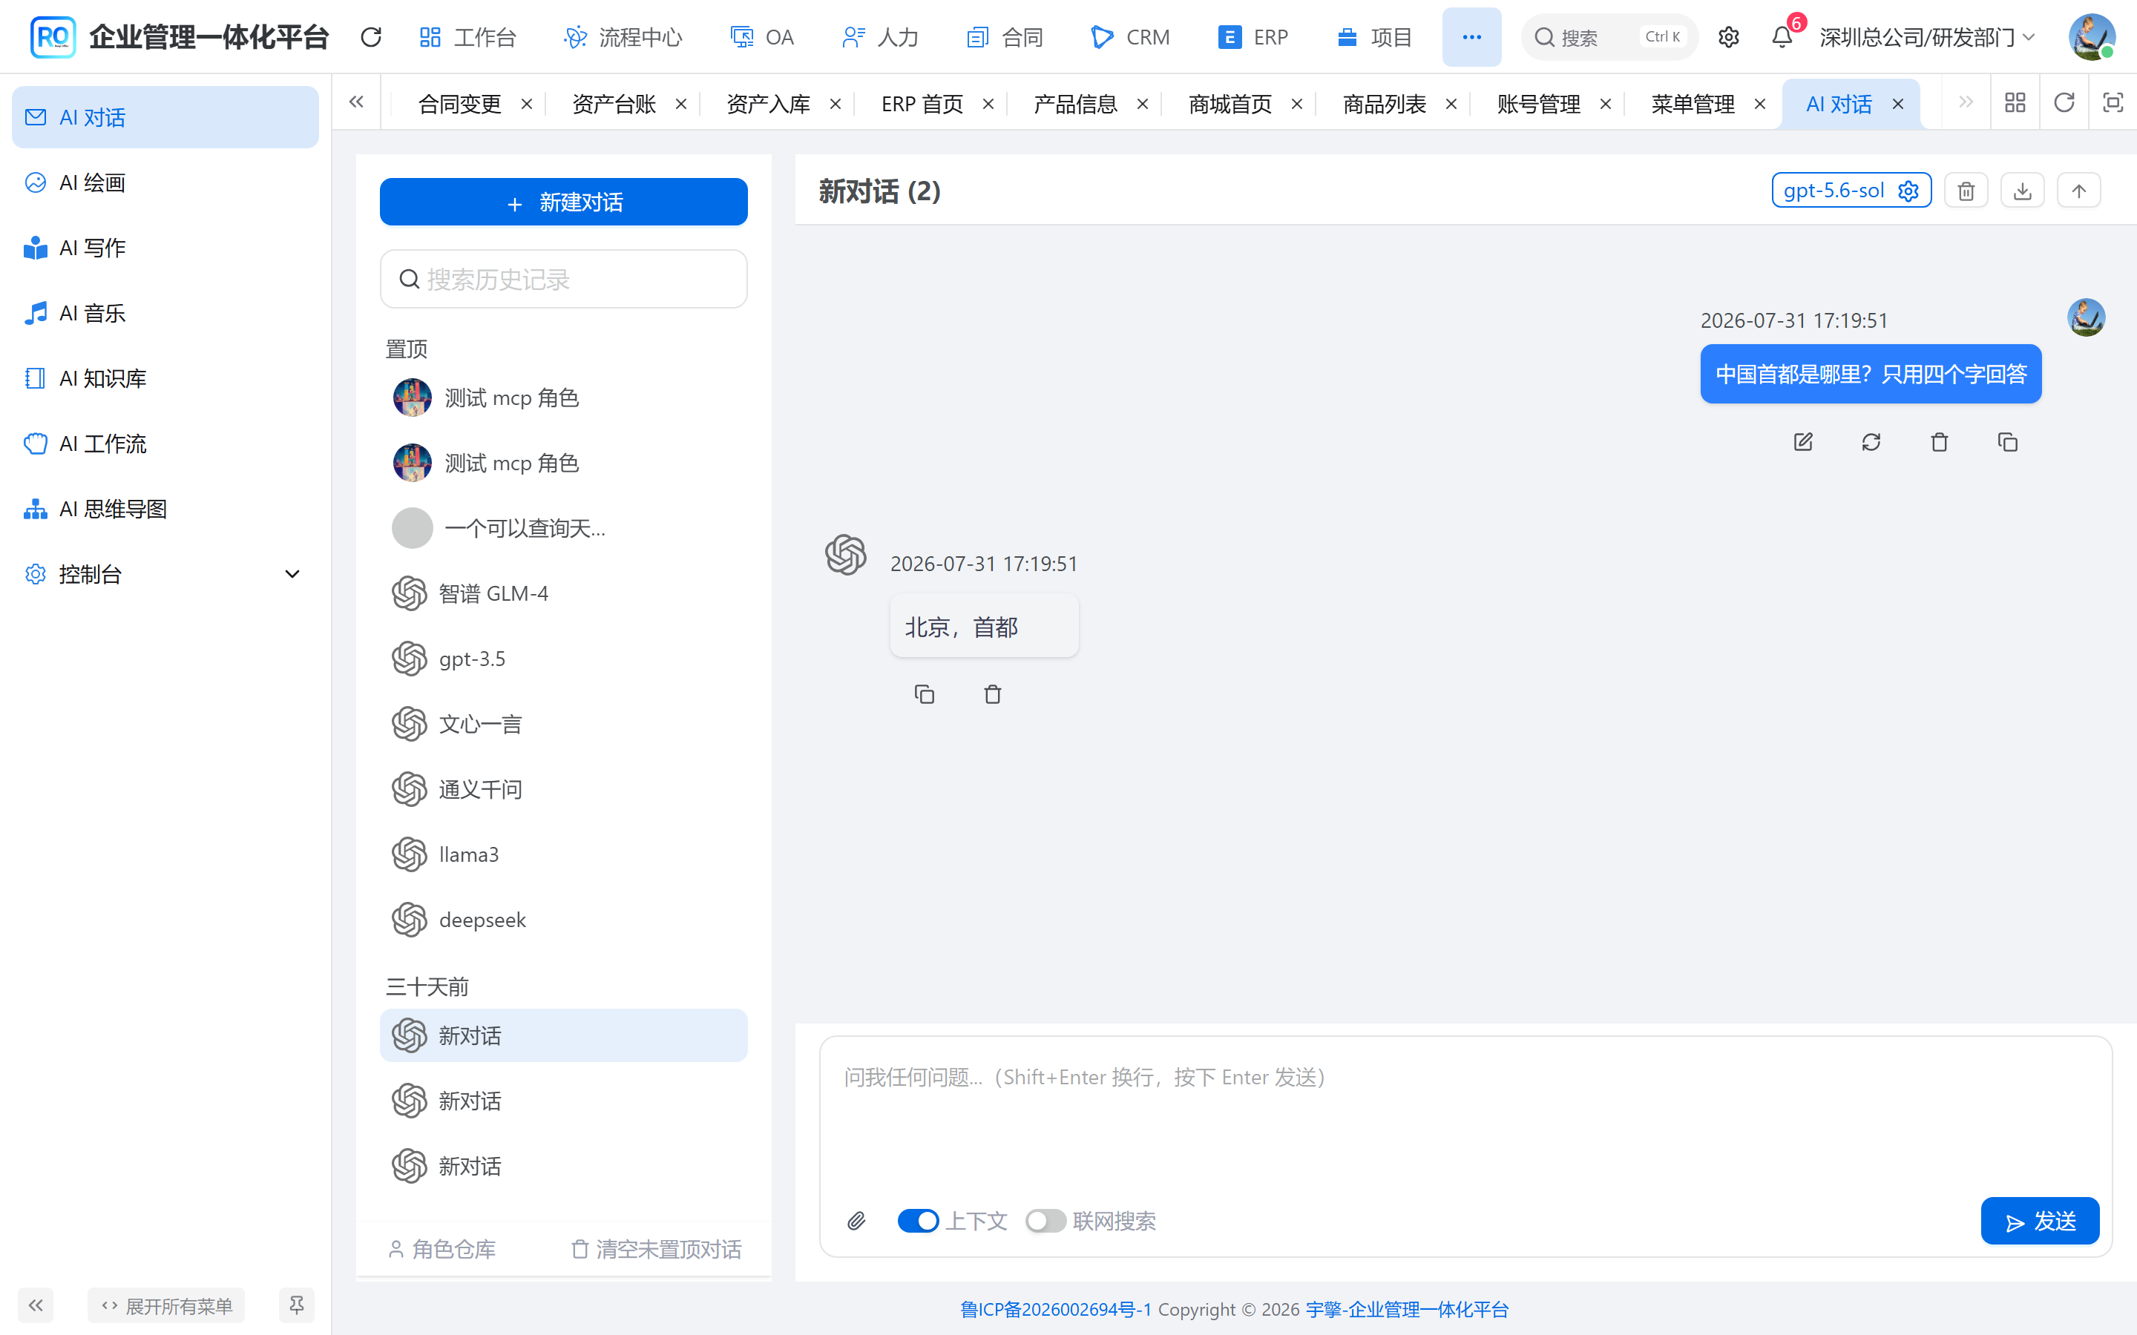Export conversation using download icon
Image resolution: width=2137 pixels, height=1335 pixels.
2022,191
